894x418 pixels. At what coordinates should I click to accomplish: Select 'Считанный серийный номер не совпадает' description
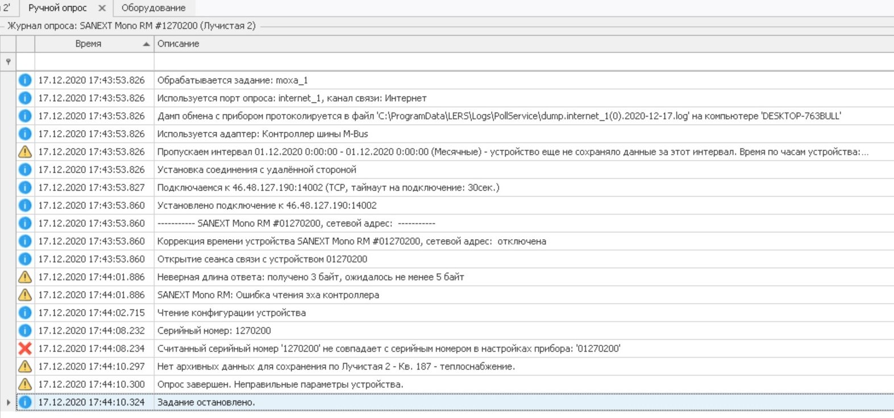[x=389, y=349]
